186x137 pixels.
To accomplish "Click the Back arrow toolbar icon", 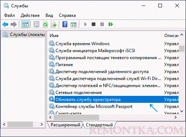I will 5,24.
